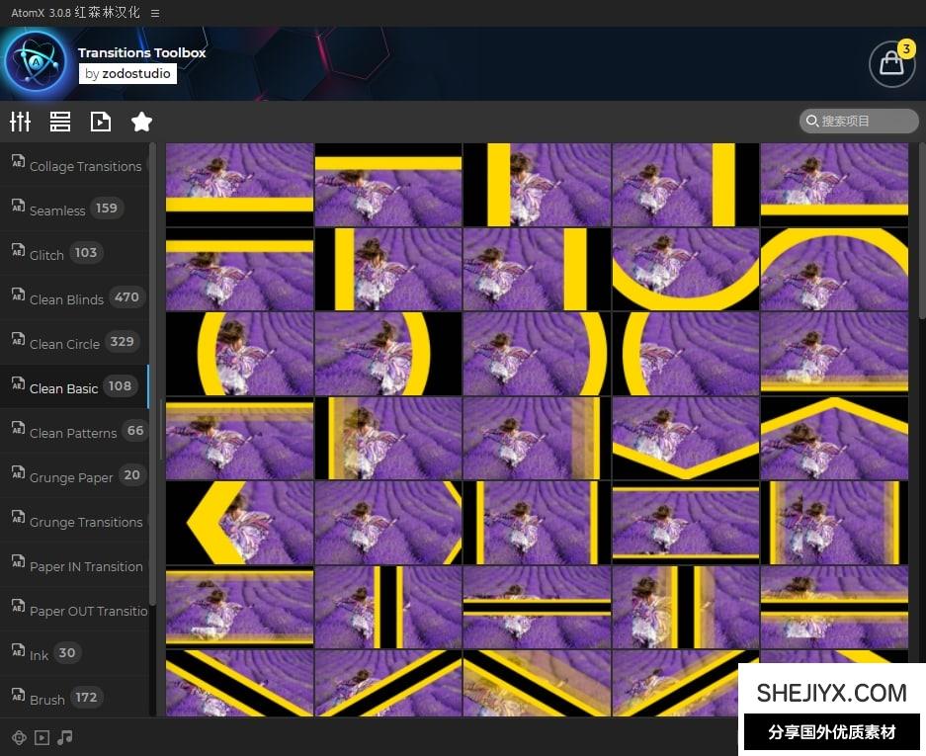Screen dimensions: 926x756
Task: Click the AtomX logo badge
Action: point(36,62)
